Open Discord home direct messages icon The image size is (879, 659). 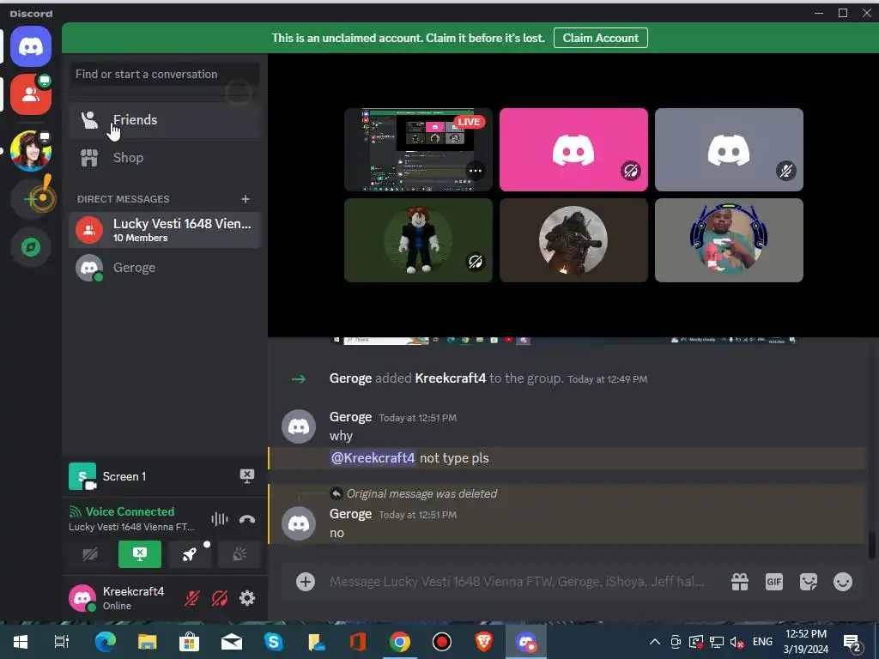click(x=31, y=46)
